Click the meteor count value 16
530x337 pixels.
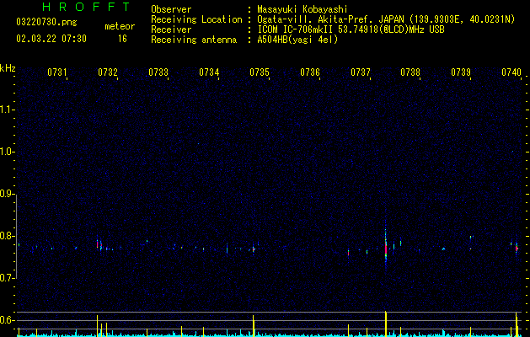click(122, 39)
